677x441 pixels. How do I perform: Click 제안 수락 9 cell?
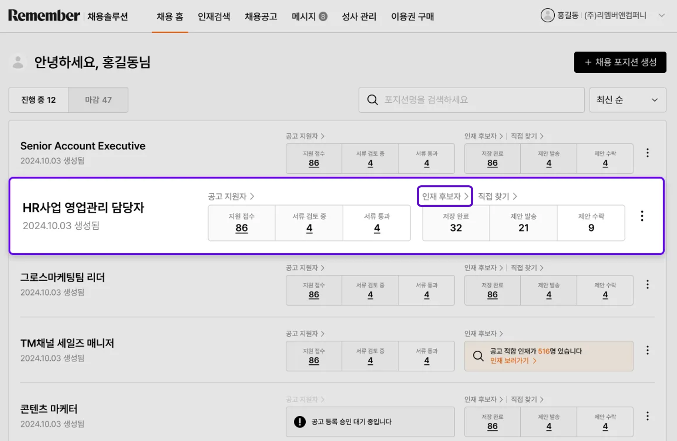point(591,223)
